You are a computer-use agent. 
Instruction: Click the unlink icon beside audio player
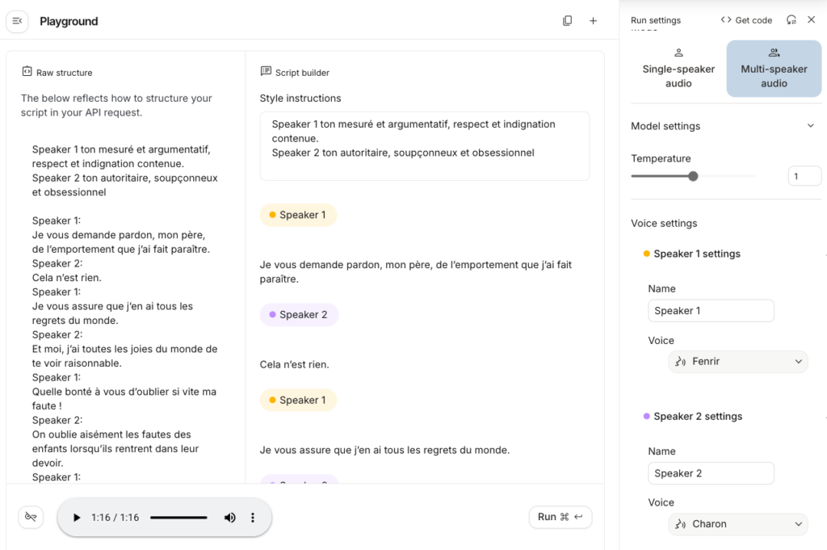31,517
